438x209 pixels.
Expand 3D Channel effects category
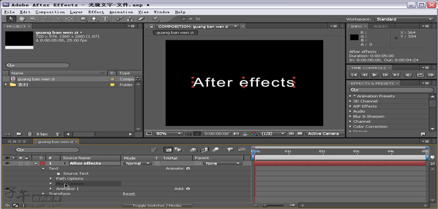point(350,101)
